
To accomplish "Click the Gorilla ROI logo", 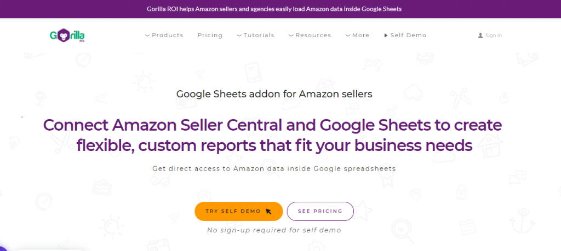I will [67, 36].
